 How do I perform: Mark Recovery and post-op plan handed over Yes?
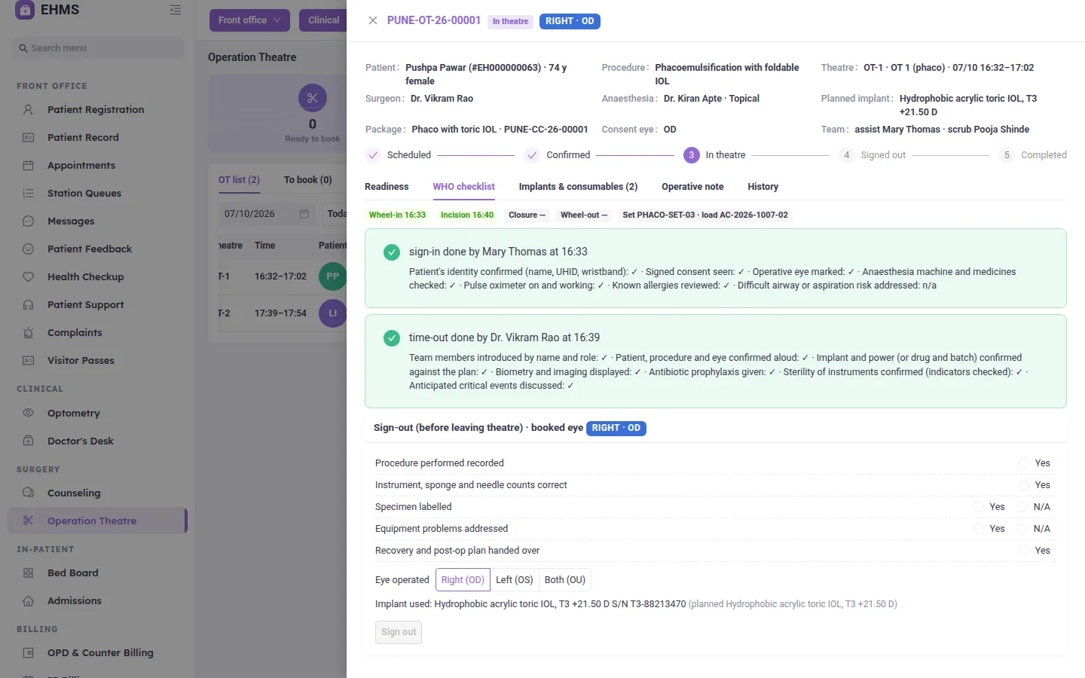(x=1024, y=551)
